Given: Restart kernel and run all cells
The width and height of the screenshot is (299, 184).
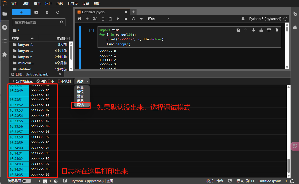Looking at the screenshot, I should (x=141, y=19).
